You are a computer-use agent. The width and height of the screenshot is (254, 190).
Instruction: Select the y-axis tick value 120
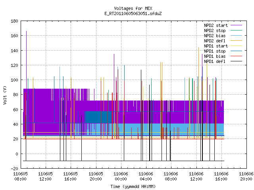coord(14,65)
